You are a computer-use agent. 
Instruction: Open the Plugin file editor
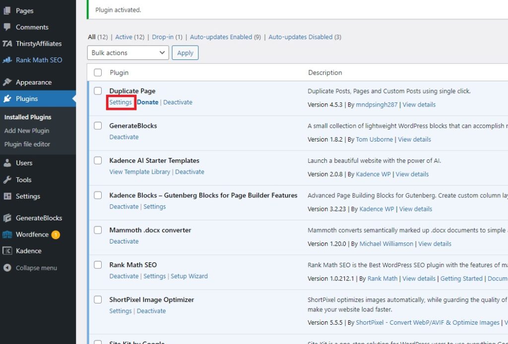(x=27, y=144)
